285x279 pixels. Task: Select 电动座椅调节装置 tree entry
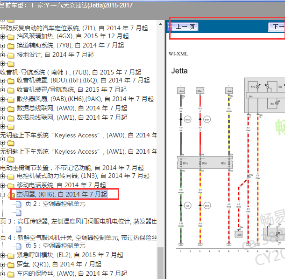pos(72,168)
